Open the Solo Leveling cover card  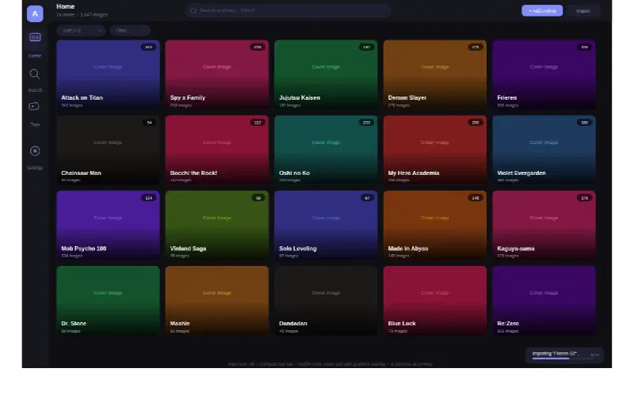[326, 226]
